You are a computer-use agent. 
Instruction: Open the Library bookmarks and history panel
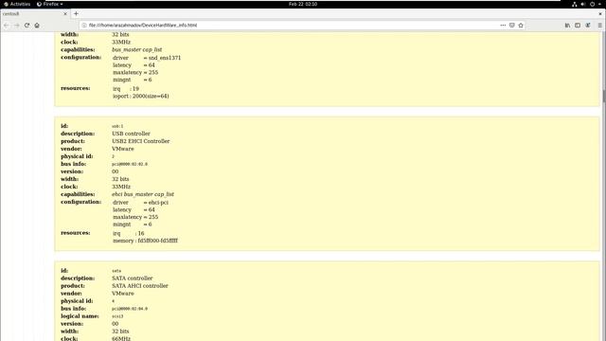(567, 26)
